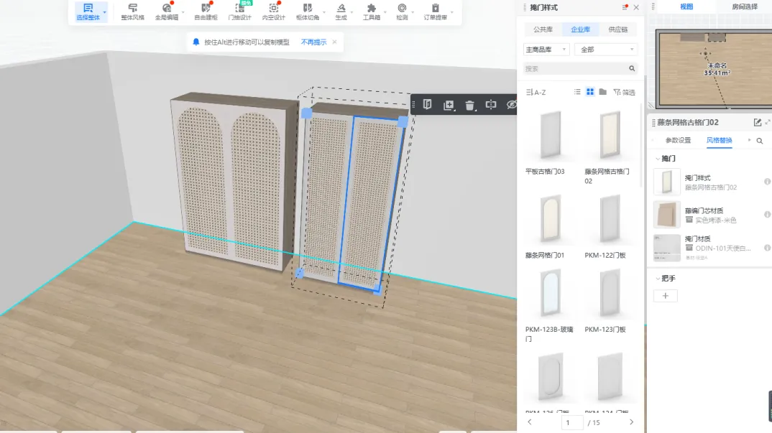This screenshot has width=772, height=433.
Task: Hide selected door with the eye icon
Action: point(511,105)
